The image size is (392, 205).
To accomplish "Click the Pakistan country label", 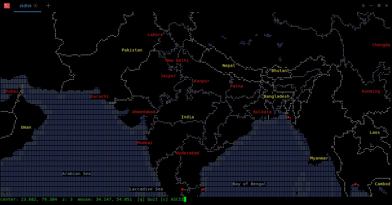I will (x=132, y=50).
